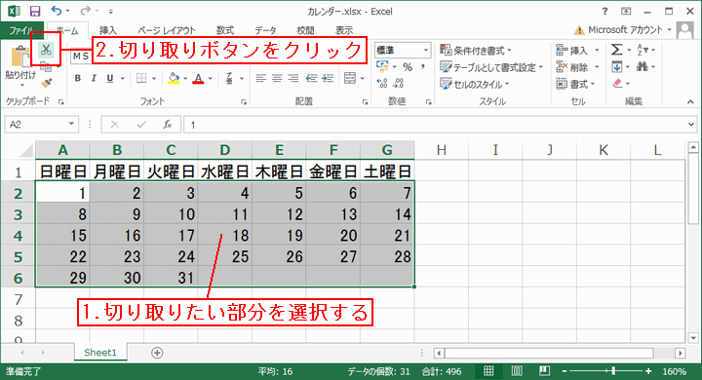The image size is (702, 380).
Task: Align text left
Action: pyautogui.click(x=261, y=78)
